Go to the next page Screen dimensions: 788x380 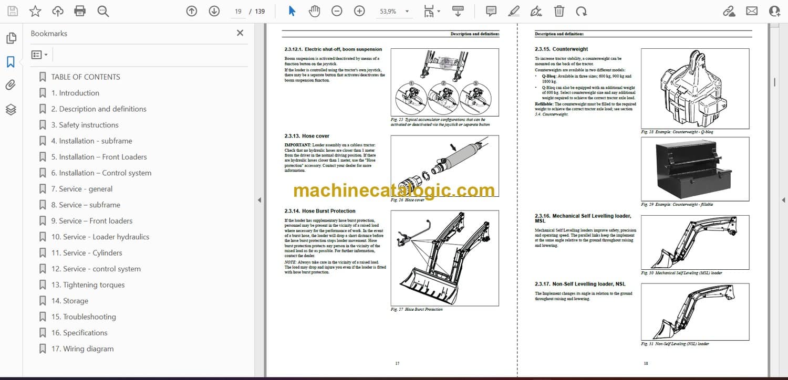coord(214,11)
